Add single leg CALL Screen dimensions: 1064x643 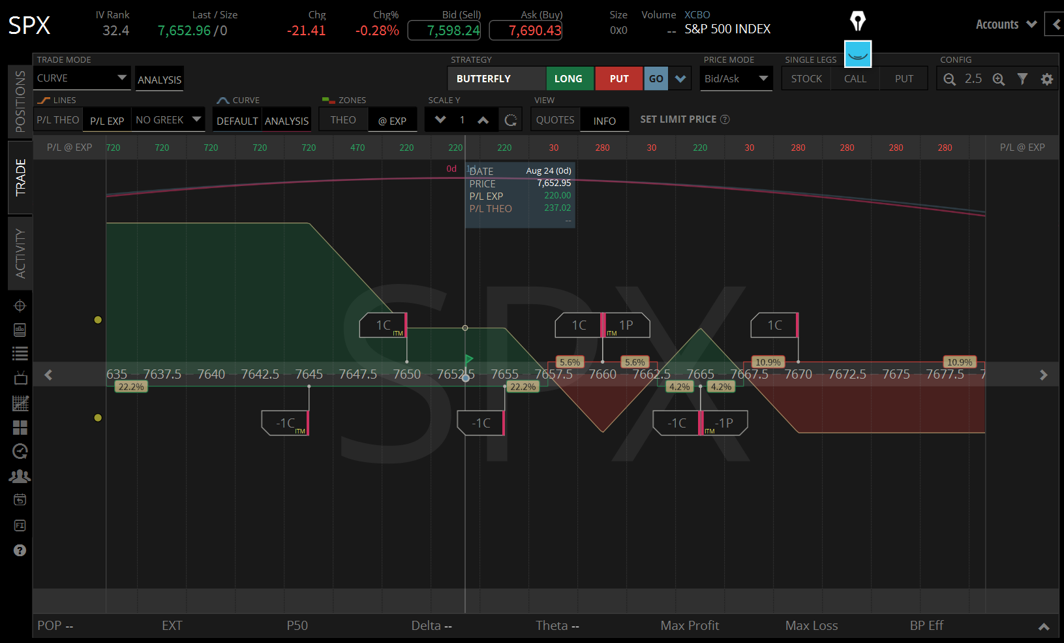coord(855,79)
